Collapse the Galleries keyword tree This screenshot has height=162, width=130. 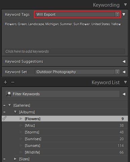10,105
